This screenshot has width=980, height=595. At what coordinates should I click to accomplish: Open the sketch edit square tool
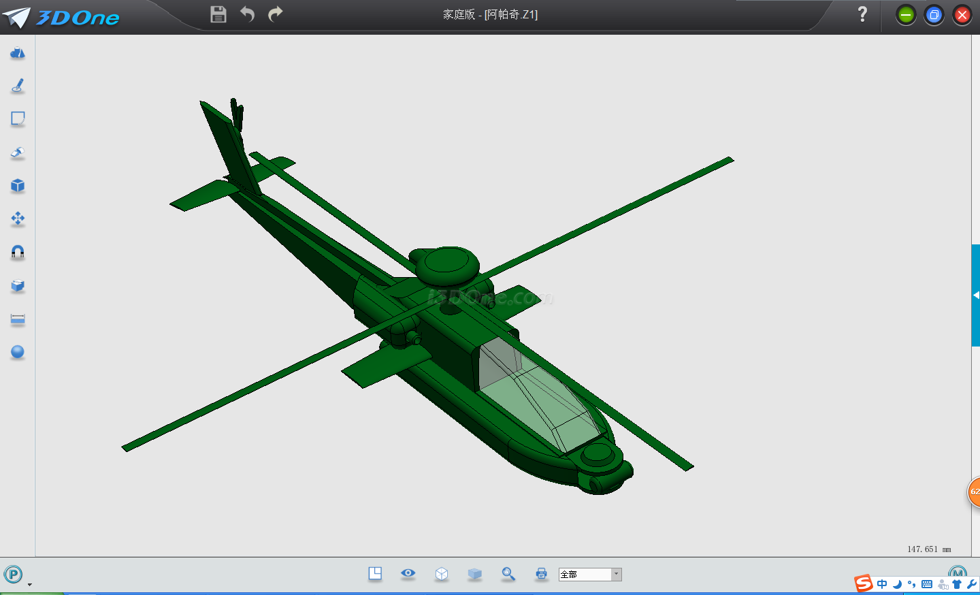click(x=18, y=119)
